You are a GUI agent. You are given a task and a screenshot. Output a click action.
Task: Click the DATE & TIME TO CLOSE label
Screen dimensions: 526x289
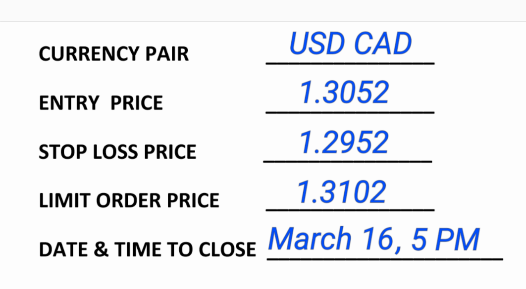coord(147,249)
